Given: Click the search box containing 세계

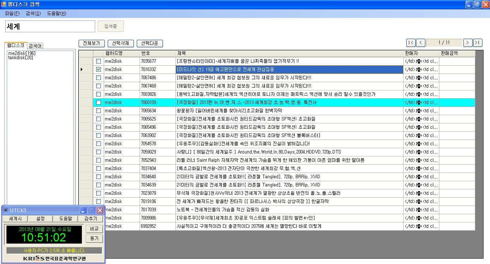Looking at the screenshot, I should coord(50,27).
